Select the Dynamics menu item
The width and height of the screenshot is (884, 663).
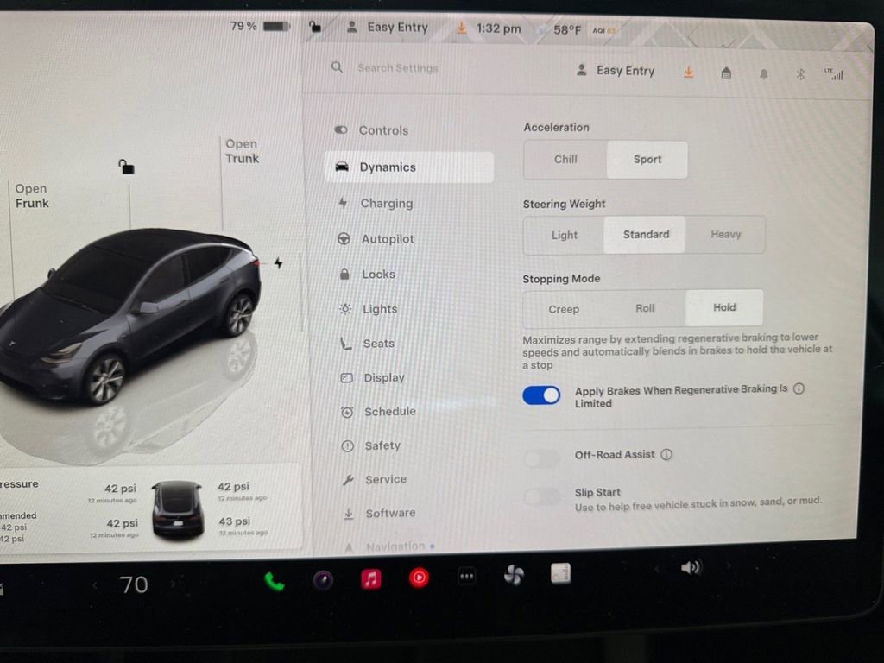pyautogui.click(x=409, y=167)
